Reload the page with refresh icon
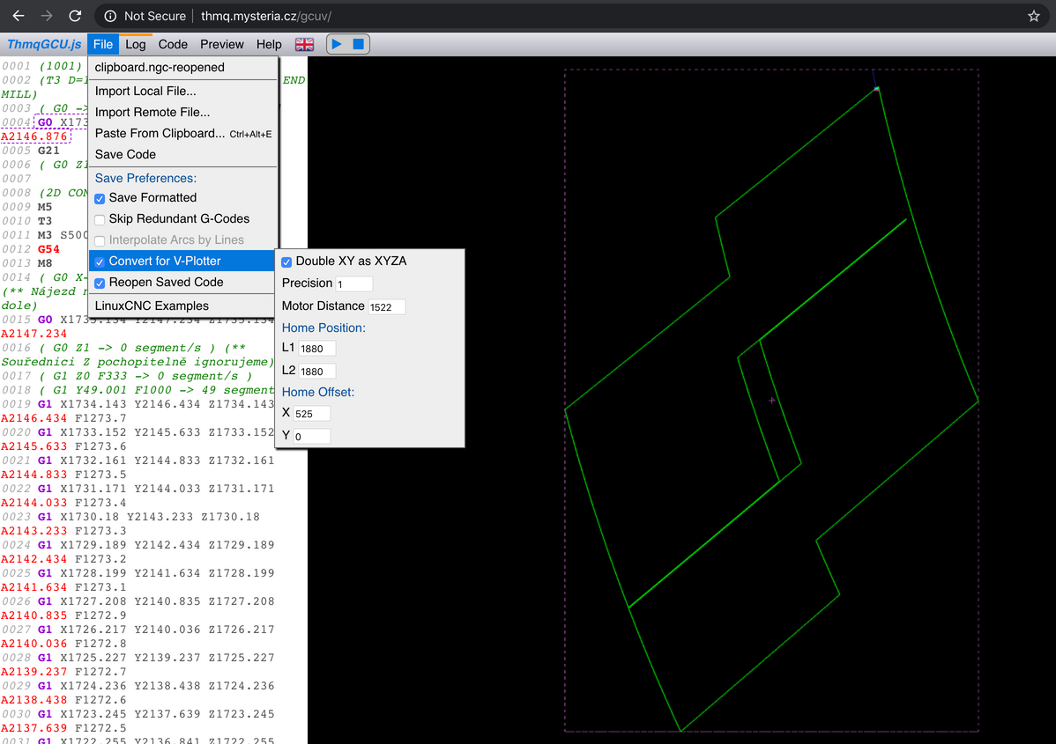The width and height of the screenshot is (1056, 744). tap(75, 16)
